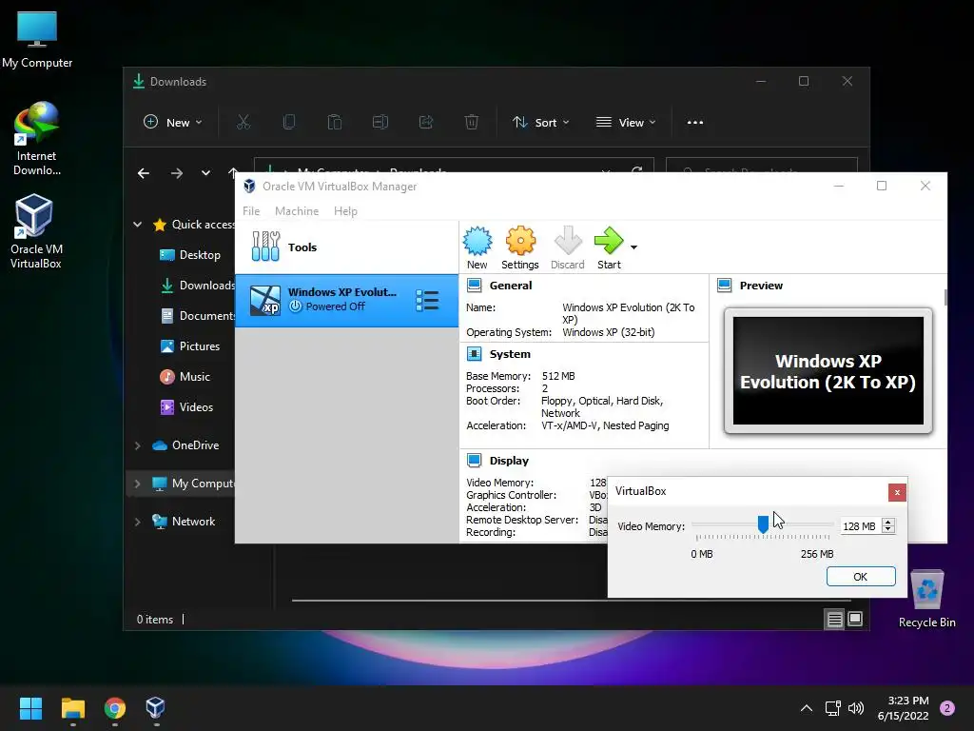Screen dimensions: 974x731
Task: Open VM list menu icon beside Windows XP
Action: click(427, 300)
